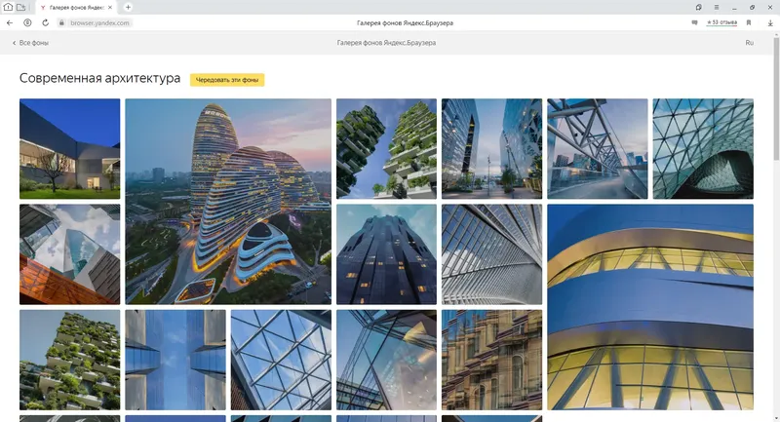Image resolution: width=780 pixels, height=422 pixels.
Task: Select the classical building reflection thumbnail
Action: 492,360
